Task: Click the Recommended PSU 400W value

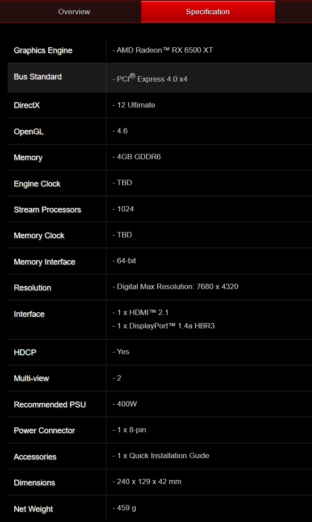Action: click(x=125, y=404)
